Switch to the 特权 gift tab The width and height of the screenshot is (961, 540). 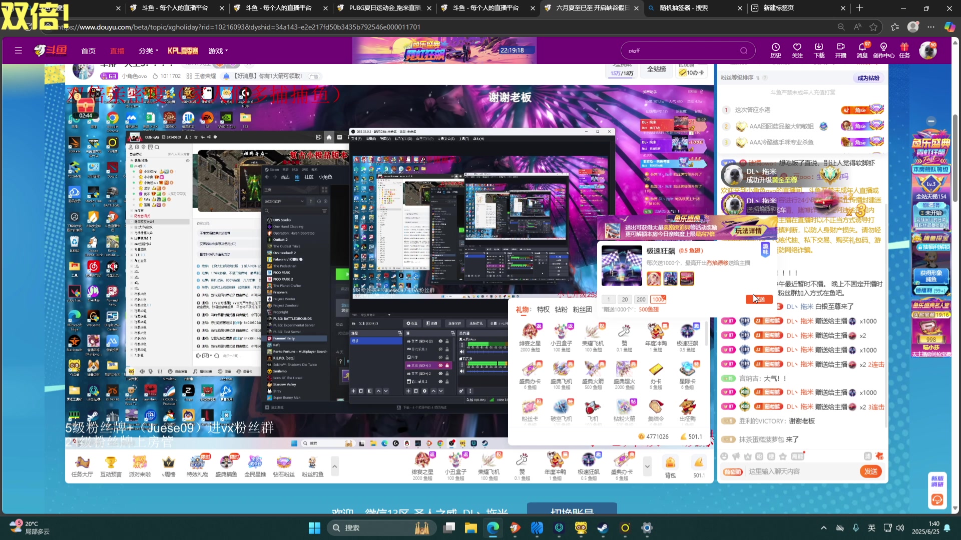[x=543, y=309]
